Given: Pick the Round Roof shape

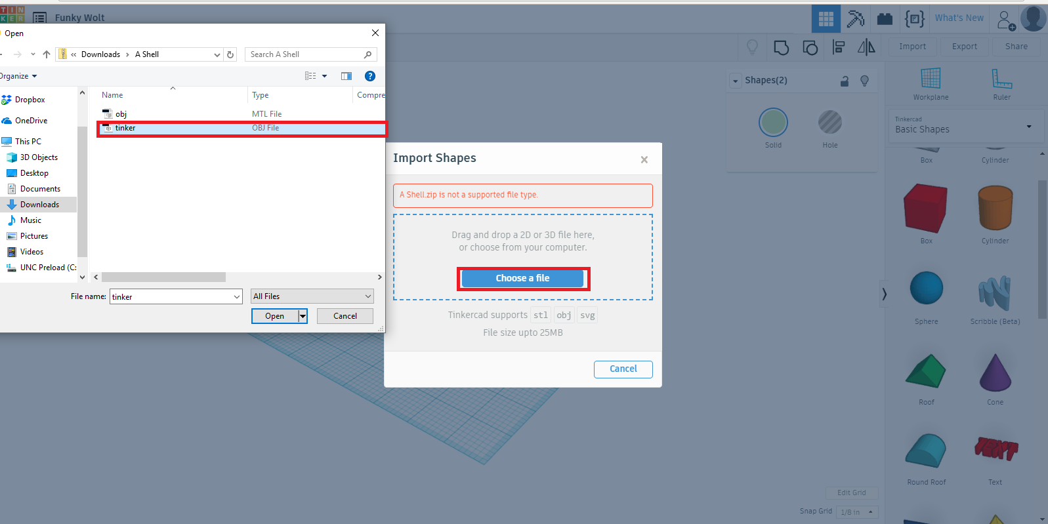Looking at the screenshot, I should click(925, 451).
